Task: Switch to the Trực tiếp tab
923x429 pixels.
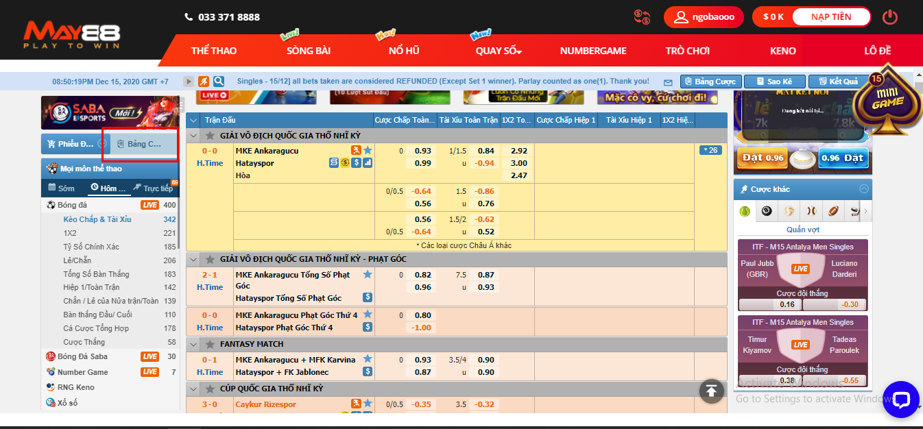Action: 154,188
